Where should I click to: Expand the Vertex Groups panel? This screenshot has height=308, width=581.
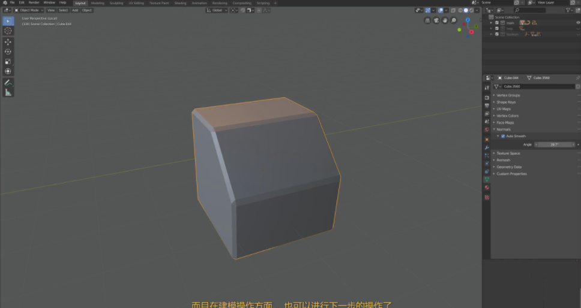(508, 95)
